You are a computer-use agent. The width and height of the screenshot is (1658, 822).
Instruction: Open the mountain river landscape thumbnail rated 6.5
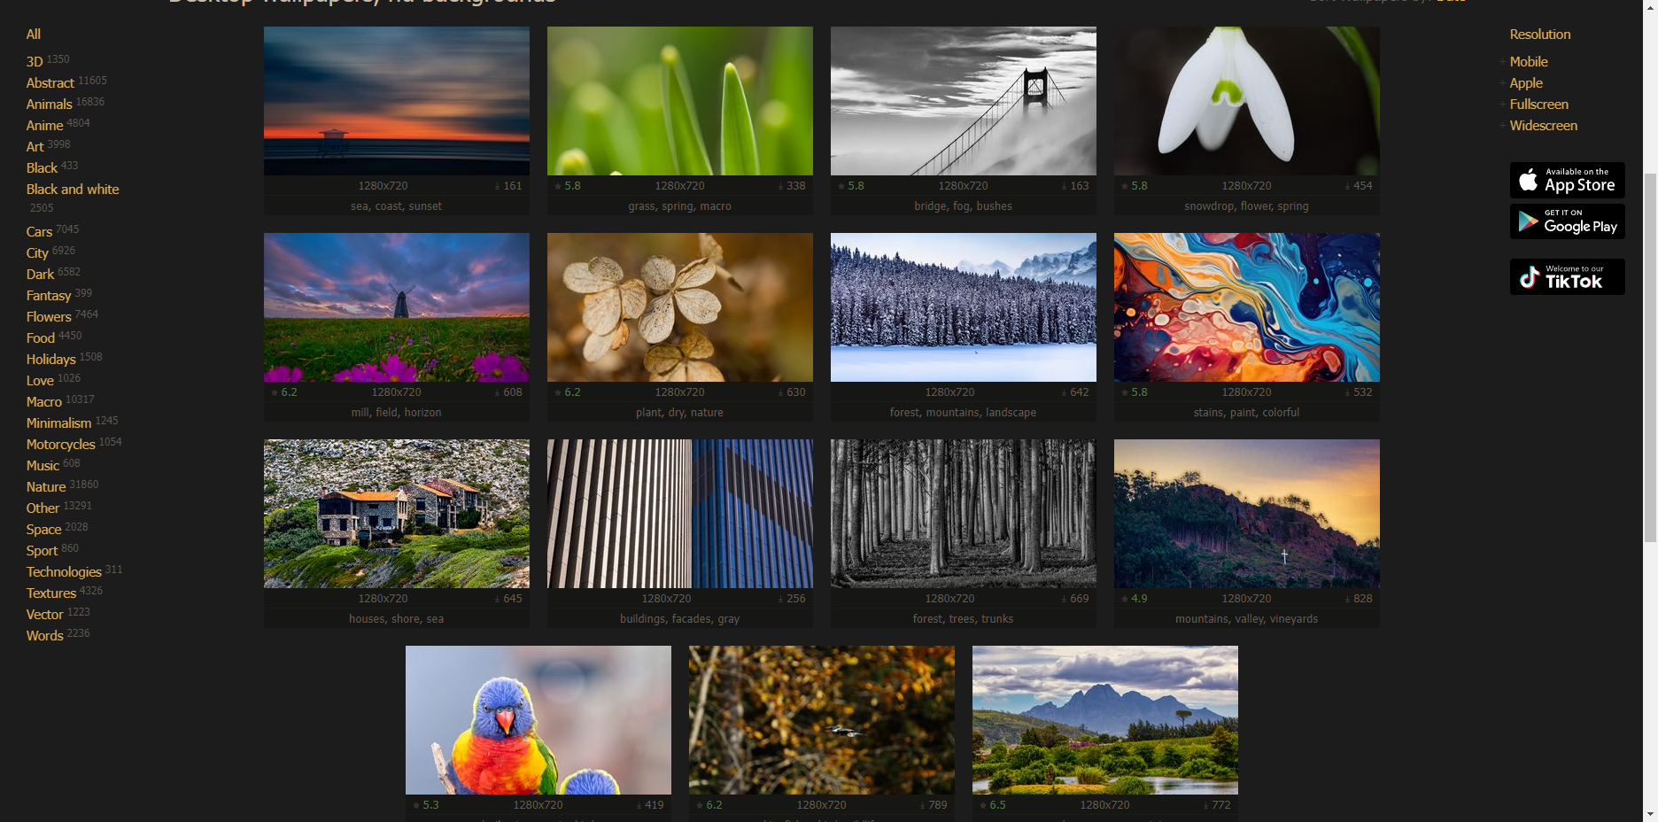pos(1105,720)
